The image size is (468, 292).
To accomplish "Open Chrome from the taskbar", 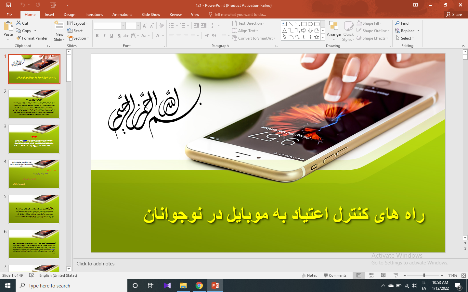I will pos(199,286).
